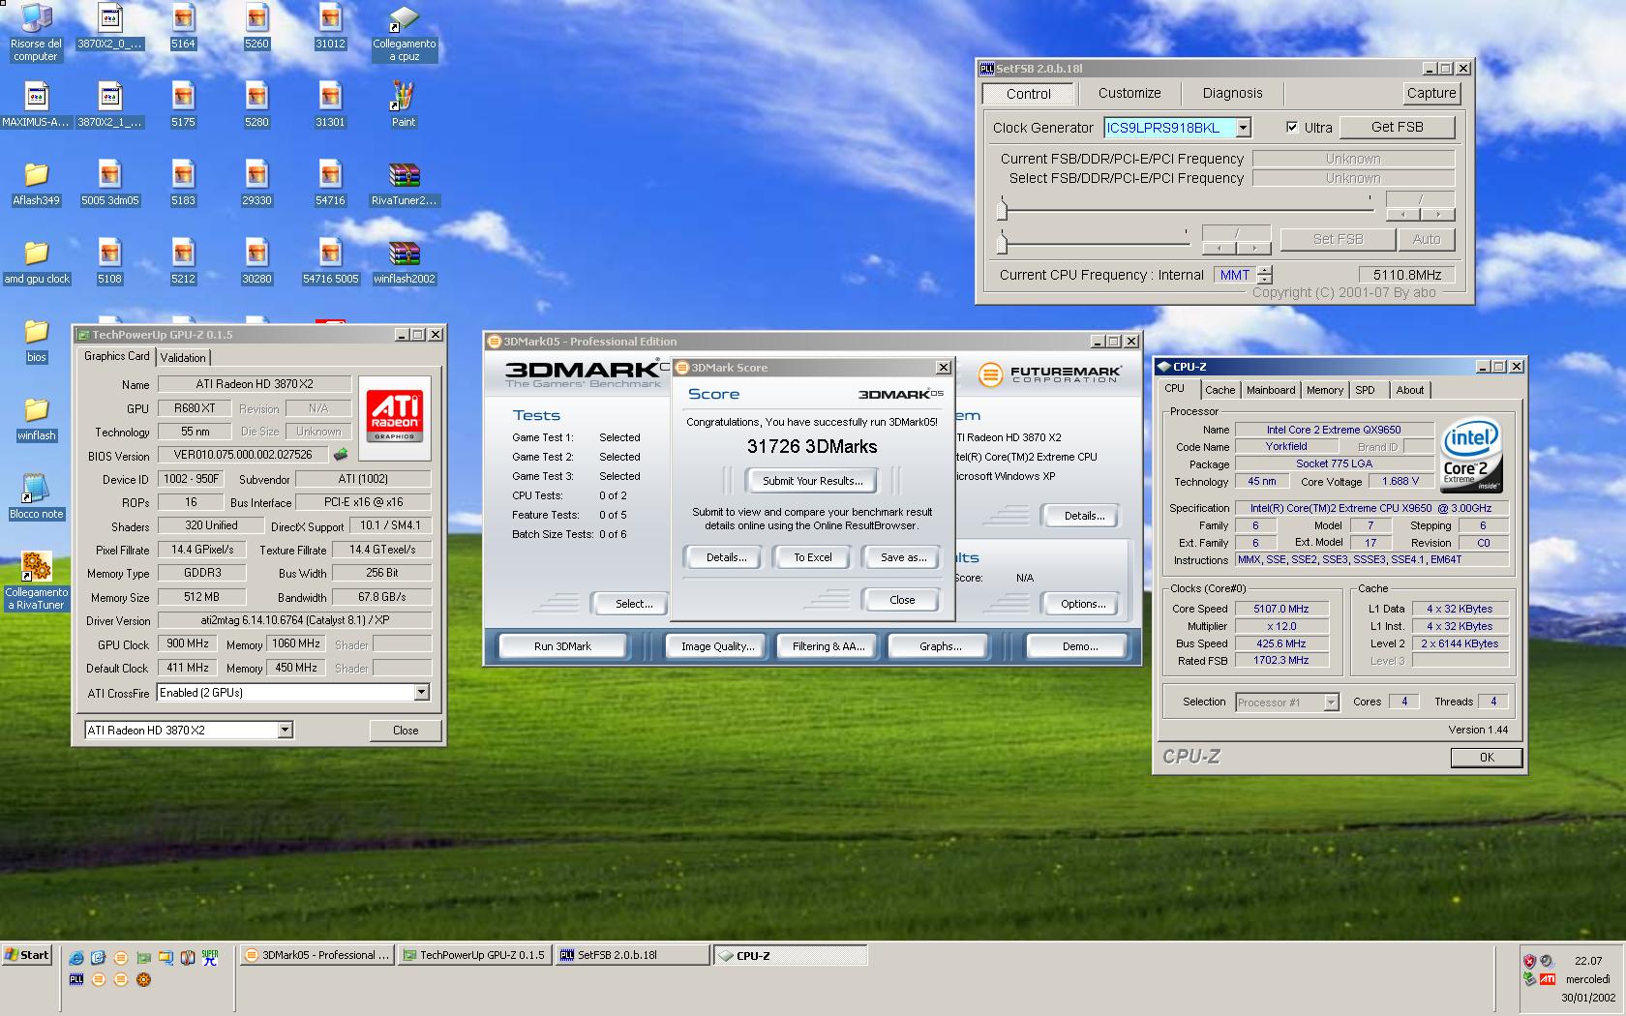Switch to TechPowerUp GPU-Z taskbar button
1626x1016 pixels.
[474, 955]
